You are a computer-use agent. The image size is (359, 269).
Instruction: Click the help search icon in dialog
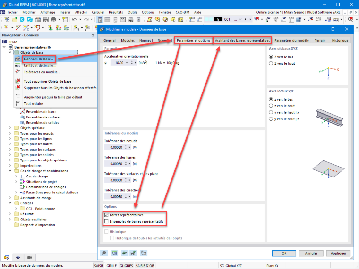104,253
